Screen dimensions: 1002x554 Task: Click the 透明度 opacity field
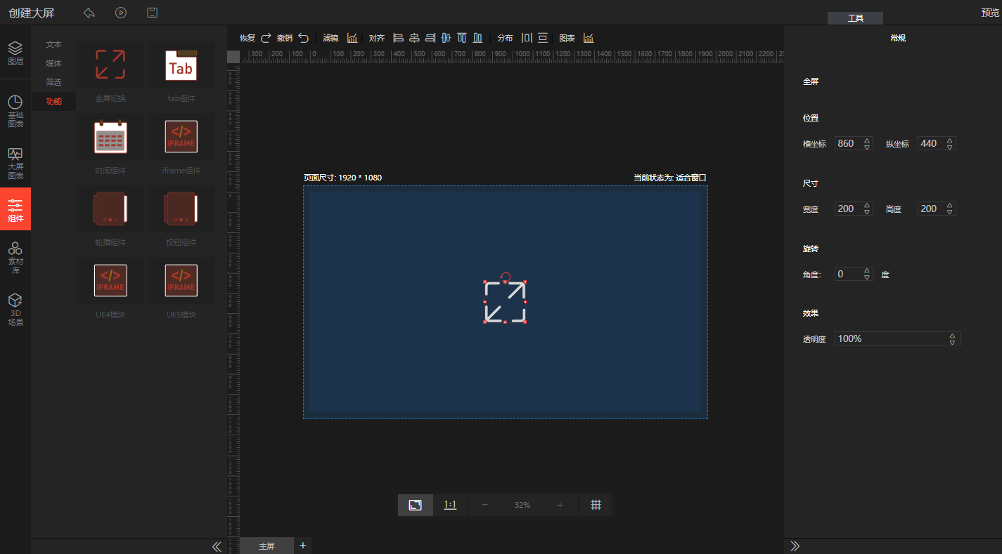[x=897, y=338]
